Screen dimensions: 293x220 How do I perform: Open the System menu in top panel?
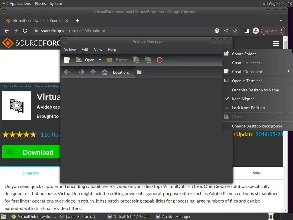coord(56,3)
